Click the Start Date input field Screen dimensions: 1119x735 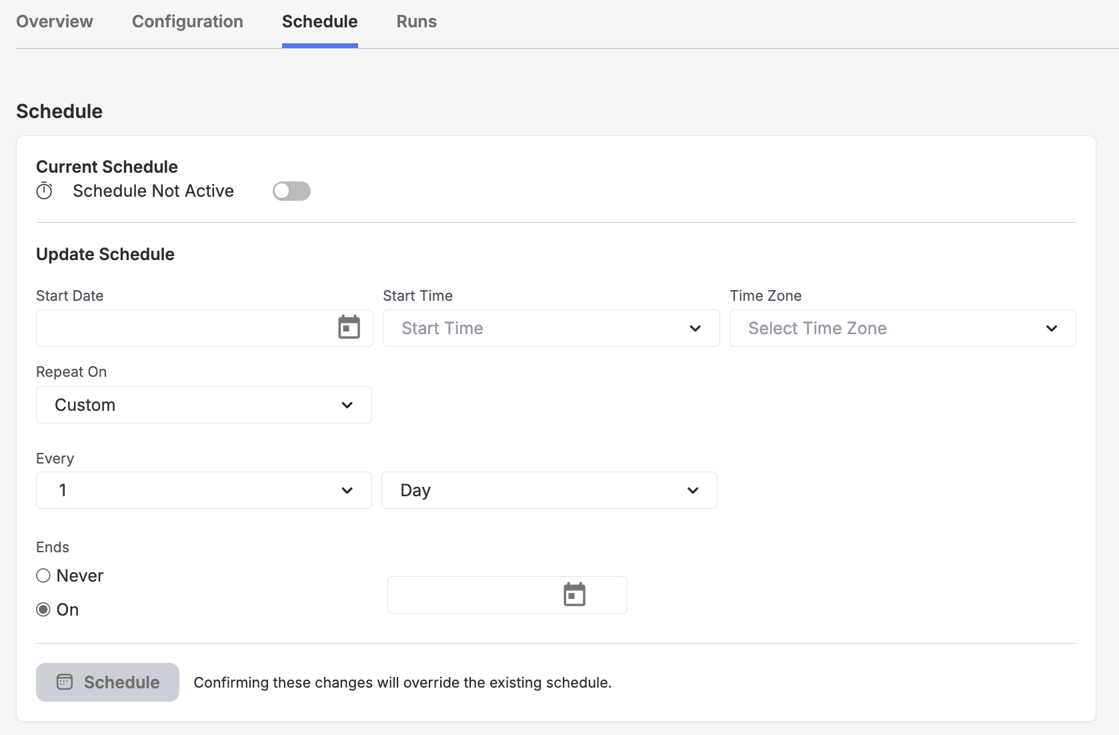(x=204, y=328)
